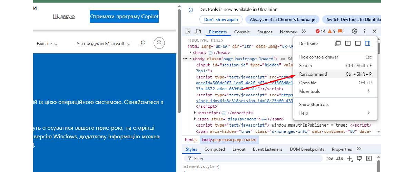
Task: Open the Більше dropdown on the page
Action: pyautogui.click(x=47, y=44)
